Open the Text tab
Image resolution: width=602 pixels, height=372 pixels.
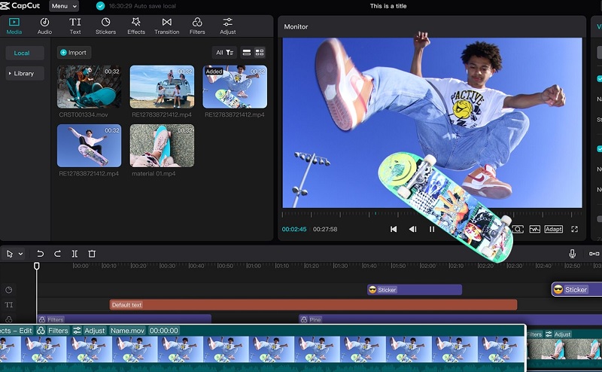(74, 26)
